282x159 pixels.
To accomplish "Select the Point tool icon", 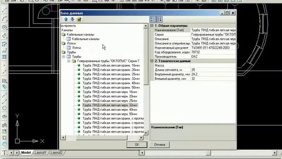I will click(x=4, y=65).
